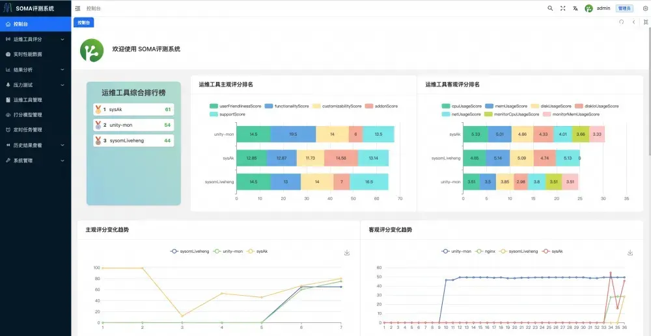Click the monitorCpuUsageScore legend color swatch

(489, 114)
